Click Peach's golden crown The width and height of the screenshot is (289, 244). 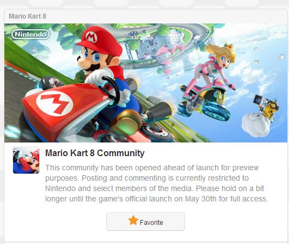[x=228, y=46]
